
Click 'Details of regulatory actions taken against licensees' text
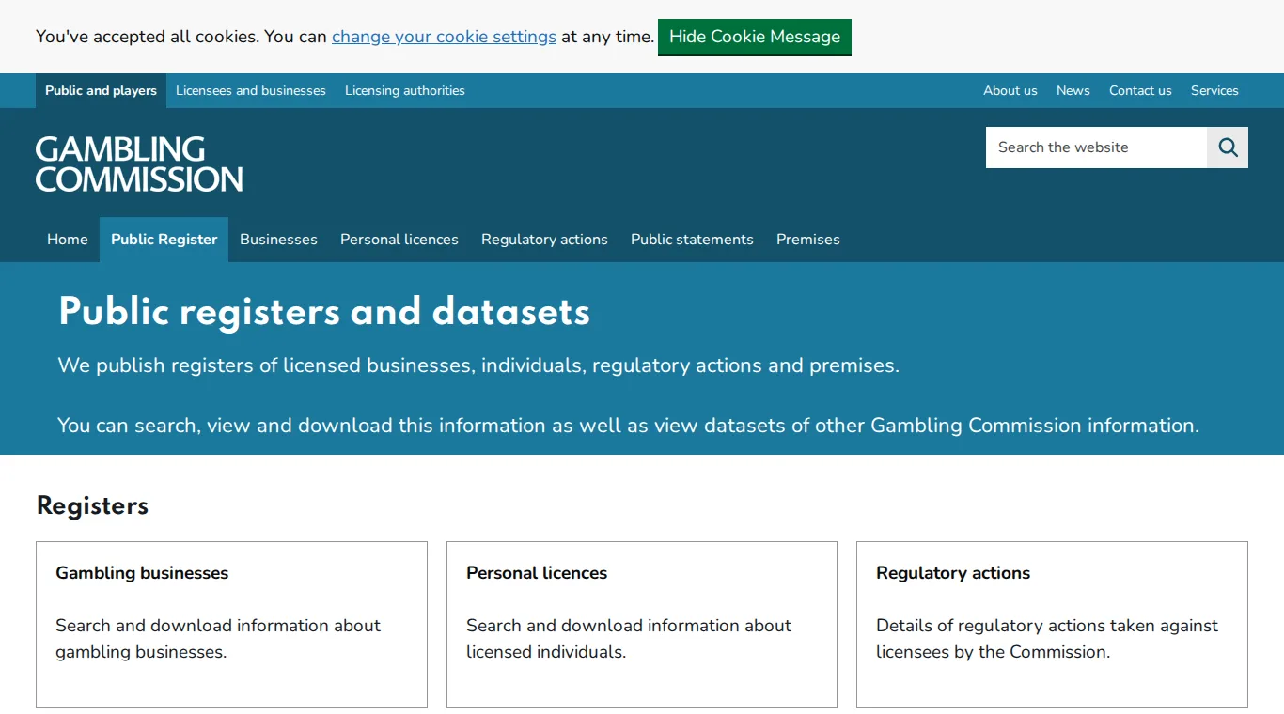(x=1047, y=639)
